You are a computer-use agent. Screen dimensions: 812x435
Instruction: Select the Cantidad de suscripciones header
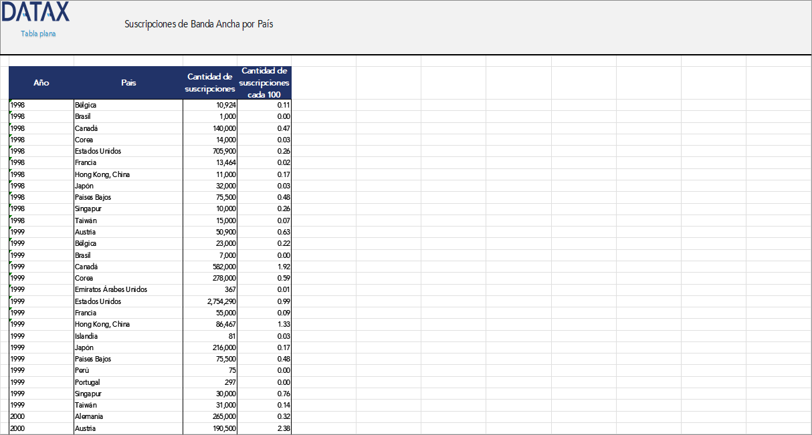tap(210, 83)
